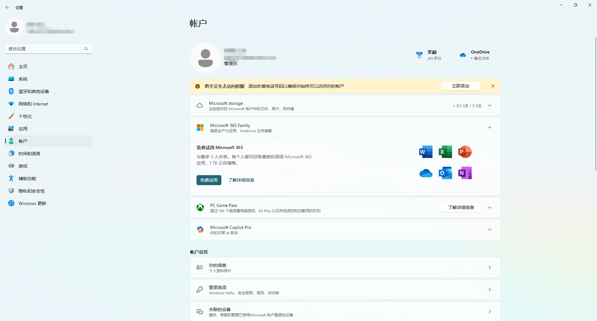Click in the 查找设置 search field
This screenshot has height=321, width=597.
[x=49, y=49]
